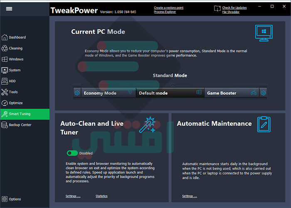Click the System monitor icon
291x208 pixels.
pos(5,70)
